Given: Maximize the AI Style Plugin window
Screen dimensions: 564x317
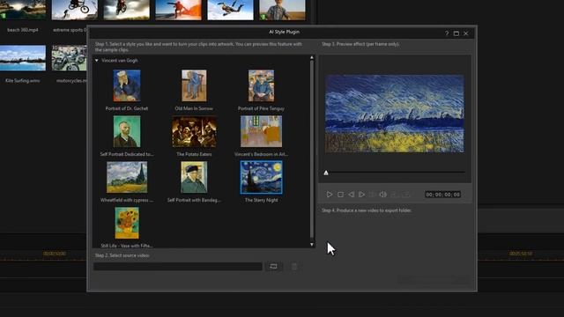Looking at the screenshot, I should click(456, 33).
